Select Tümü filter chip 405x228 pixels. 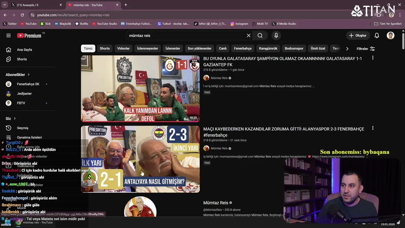[88, 48]
